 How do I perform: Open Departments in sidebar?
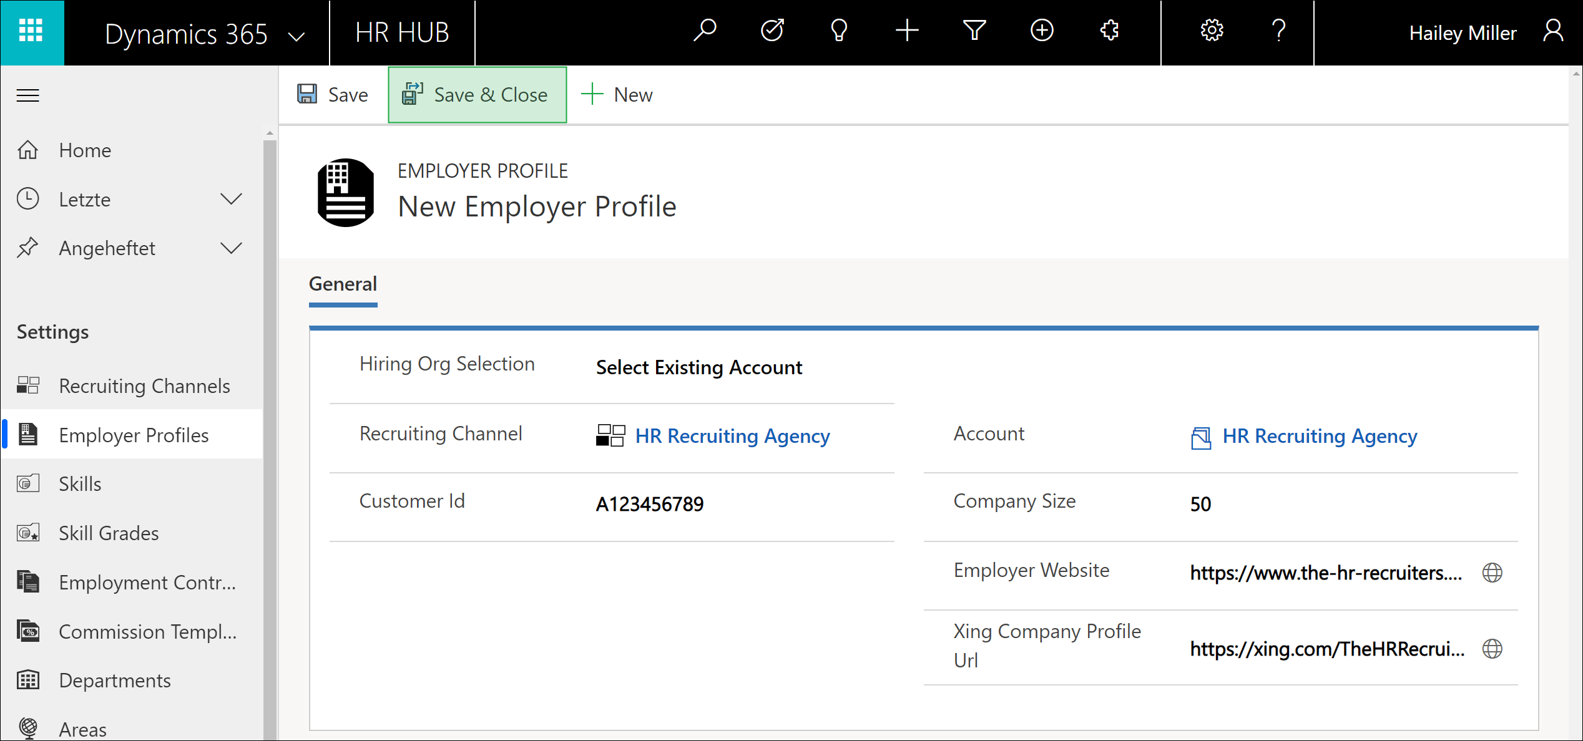tap(132, 680)
